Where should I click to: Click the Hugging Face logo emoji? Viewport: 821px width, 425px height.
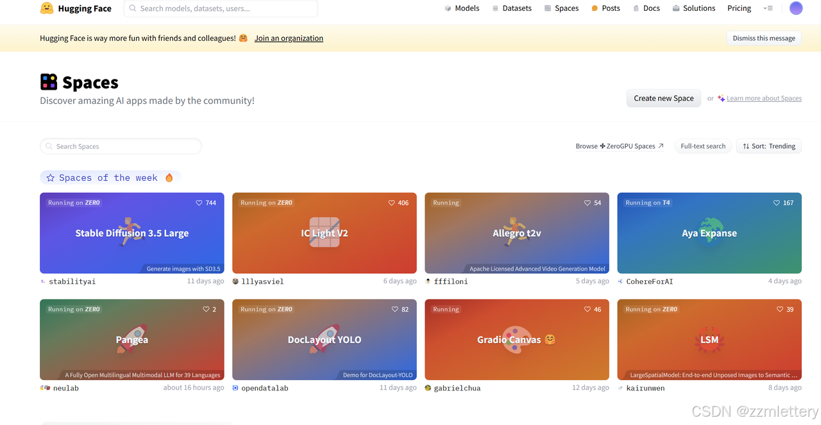point(47,8)
